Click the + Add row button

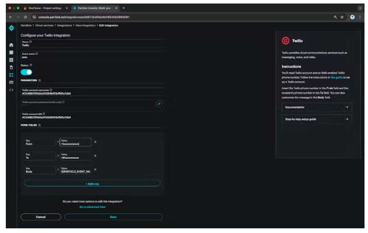click(92, 184)
